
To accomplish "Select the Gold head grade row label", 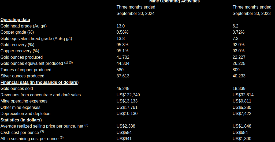I will coord(25,26).
